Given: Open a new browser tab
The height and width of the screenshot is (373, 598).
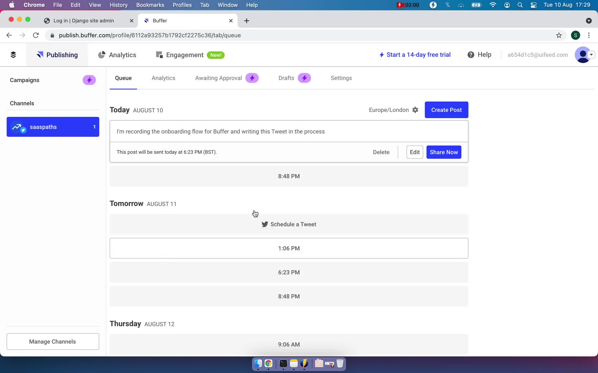Looking at the screenshot, I should 246,21.
